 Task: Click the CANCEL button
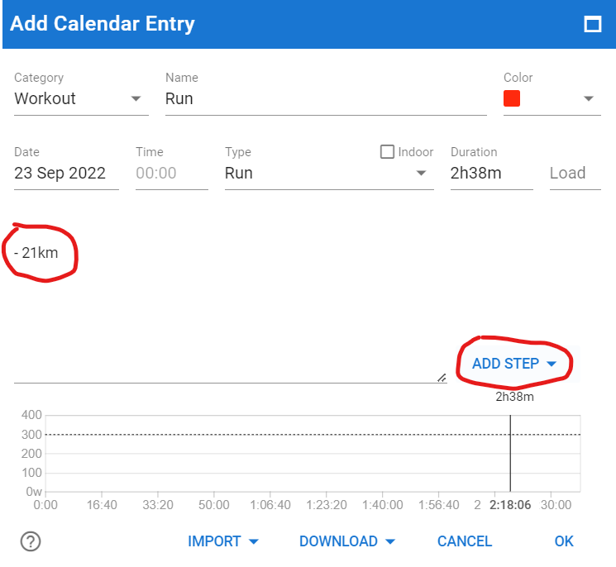point(465,541)
